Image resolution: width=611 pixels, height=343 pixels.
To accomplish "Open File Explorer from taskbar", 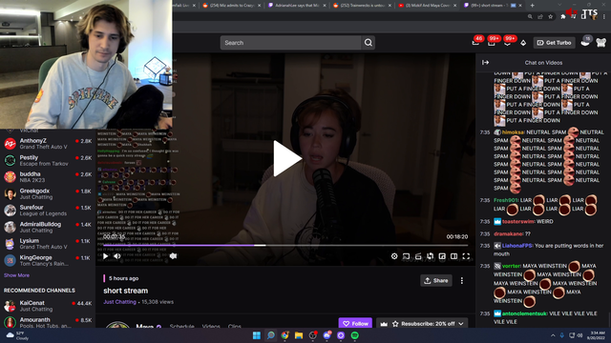I will tap(299, 335).
